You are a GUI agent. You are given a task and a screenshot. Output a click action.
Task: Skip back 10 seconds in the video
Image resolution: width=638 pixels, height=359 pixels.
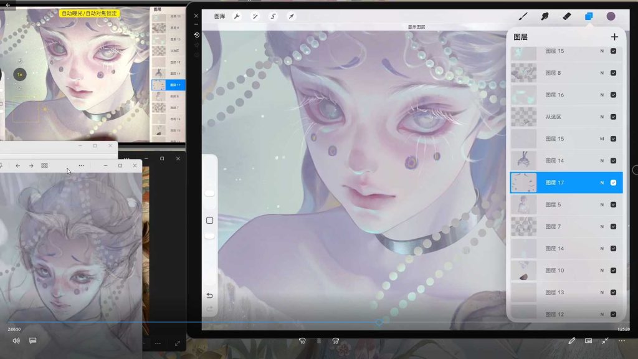pyautogui.click(x=302, y=341)
